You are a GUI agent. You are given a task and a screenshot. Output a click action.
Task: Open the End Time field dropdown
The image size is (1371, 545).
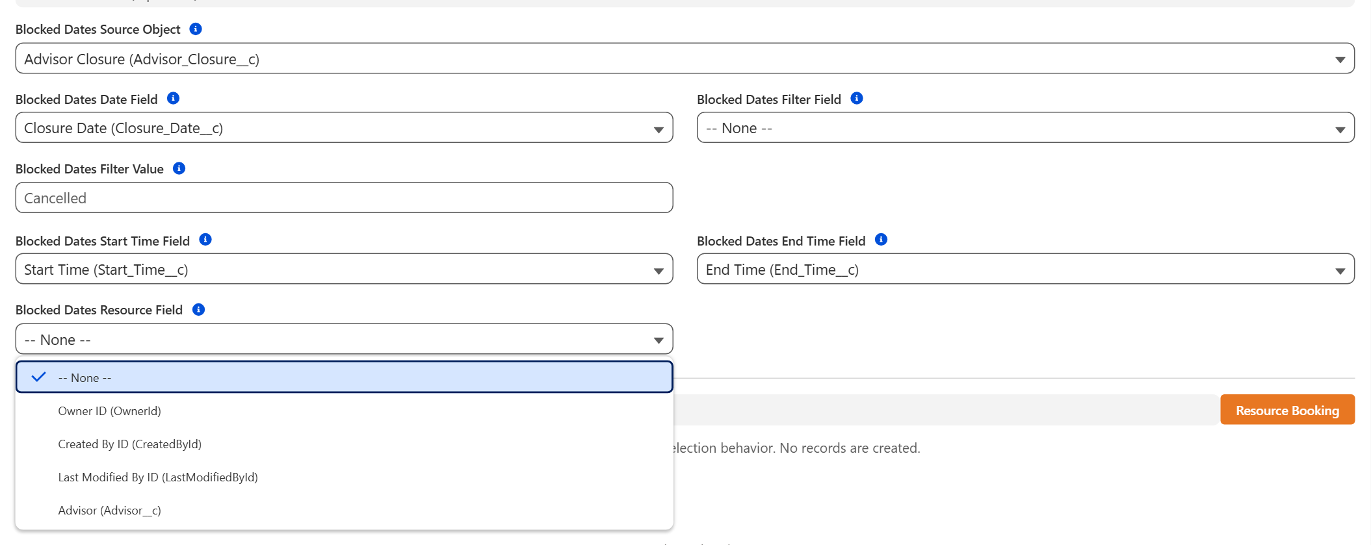coord(1025,269)
